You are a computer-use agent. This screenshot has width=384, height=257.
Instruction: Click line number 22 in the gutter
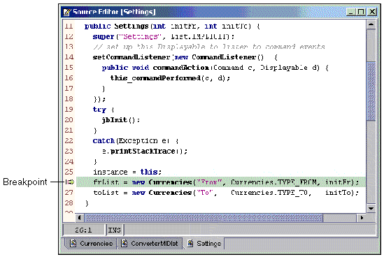point(69,140)
